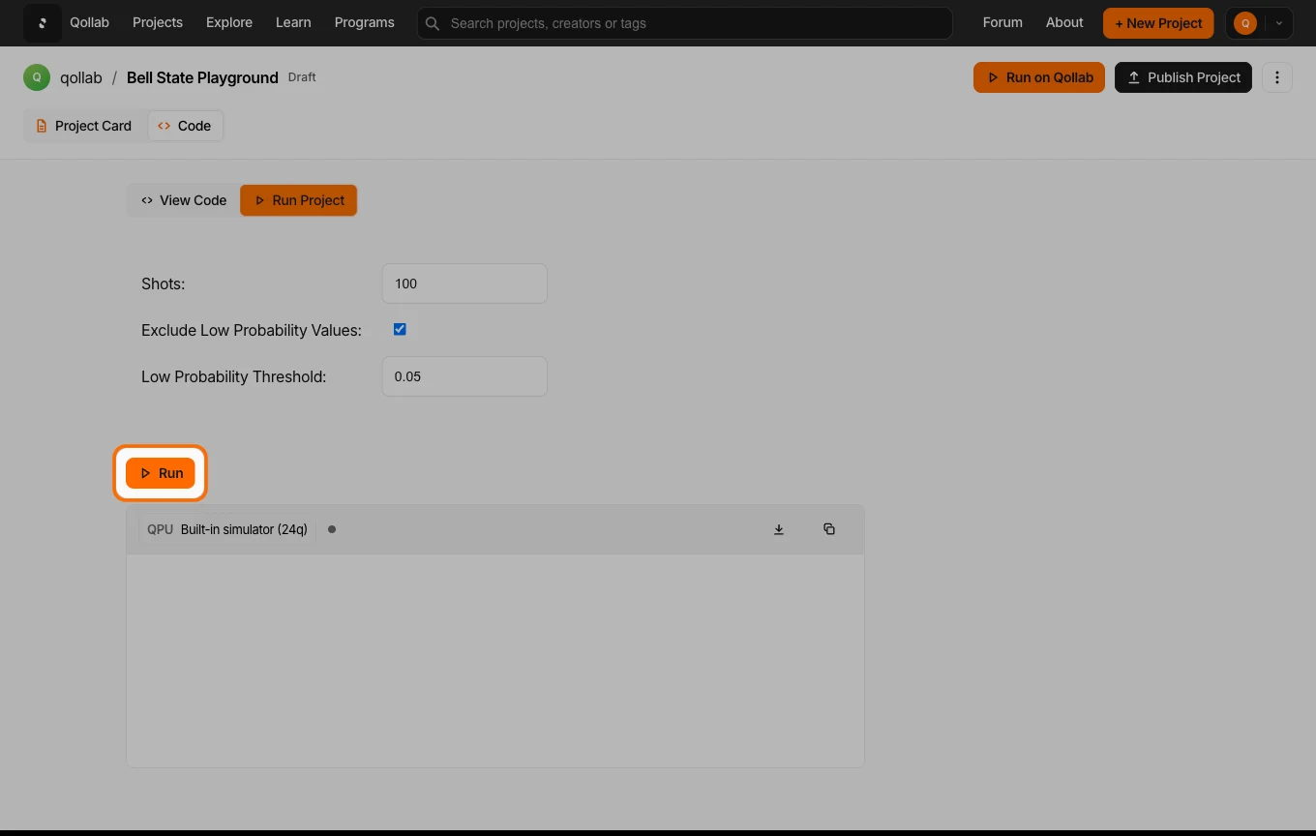
Task: Focus the Low Probability Threshold field
Action: pos(464,376)
